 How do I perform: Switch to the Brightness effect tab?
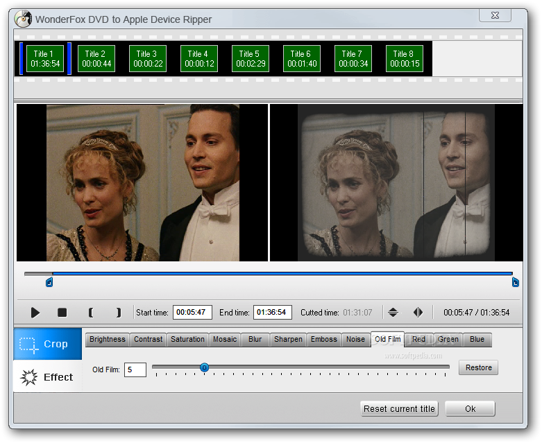click(108, 340)
